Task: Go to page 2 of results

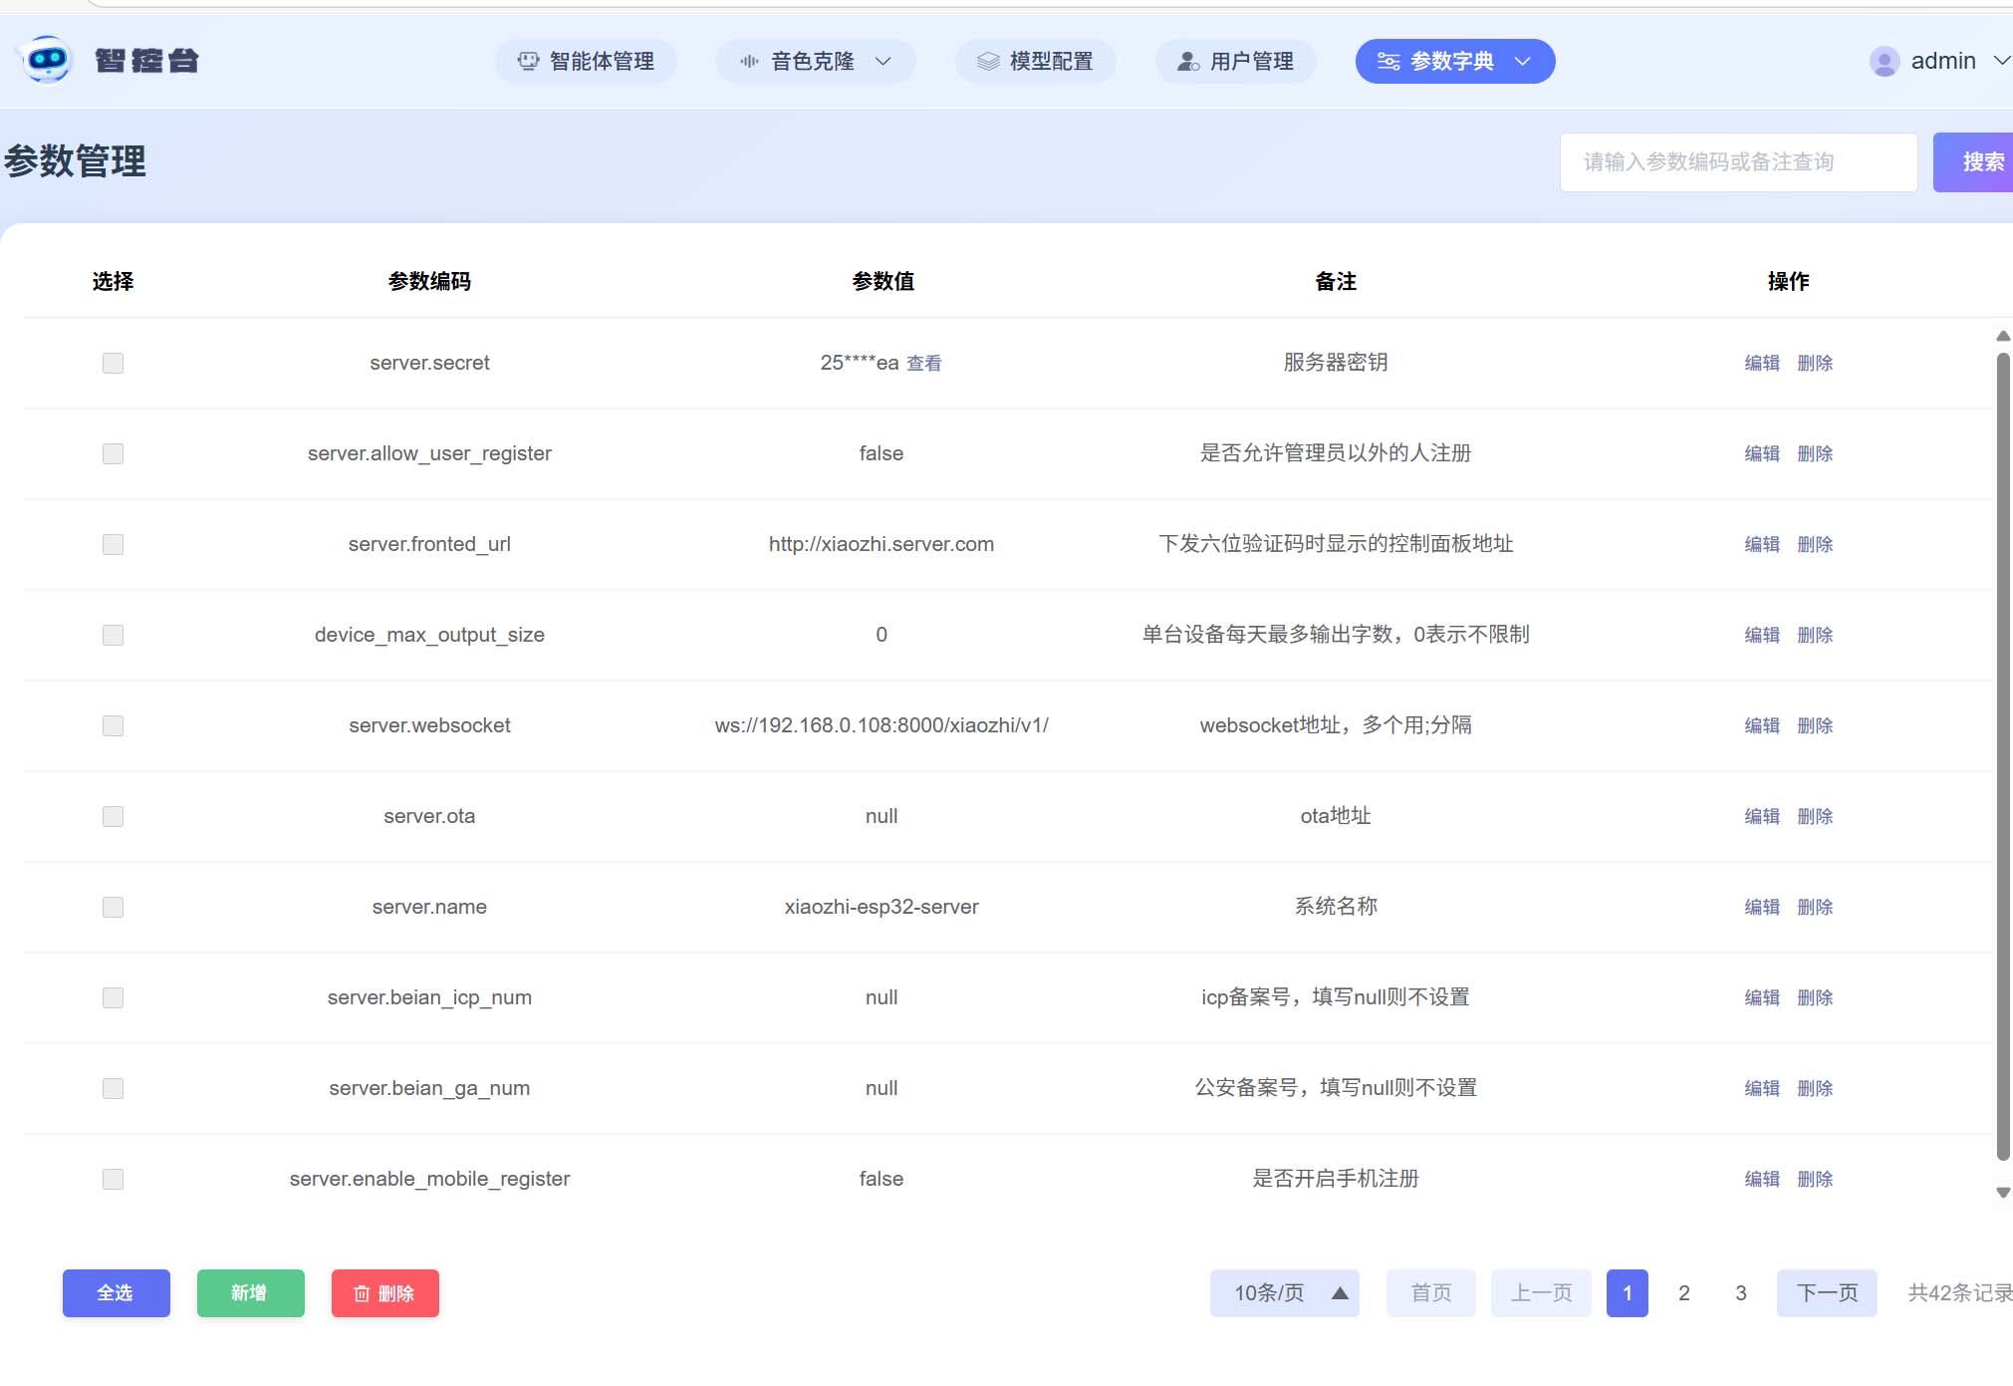Action: pyautogui.click(x=1683, y=1293)
